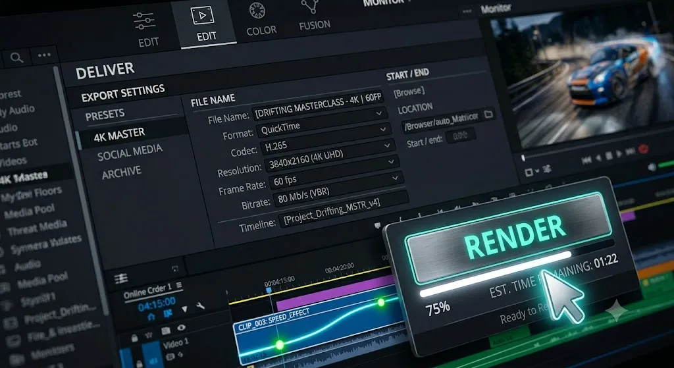
Task: Switch to the EDIT tab with sliders icon
Action: (x=148, y=30)
